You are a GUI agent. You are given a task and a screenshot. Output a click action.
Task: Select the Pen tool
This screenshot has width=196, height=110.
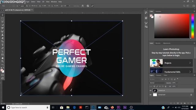pyautogui.click(x=2, y=48)
